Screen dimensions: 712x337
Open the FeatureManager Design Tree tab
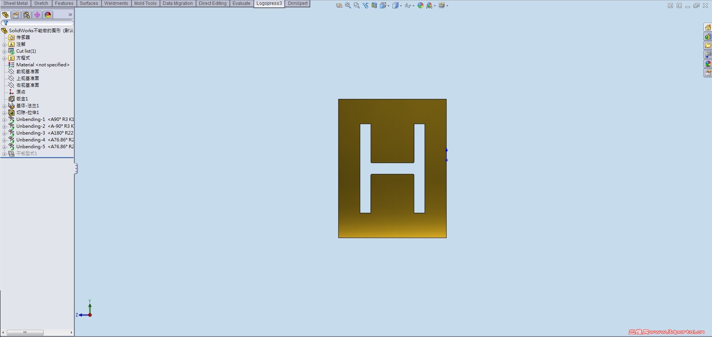click(x=5, y=15)
